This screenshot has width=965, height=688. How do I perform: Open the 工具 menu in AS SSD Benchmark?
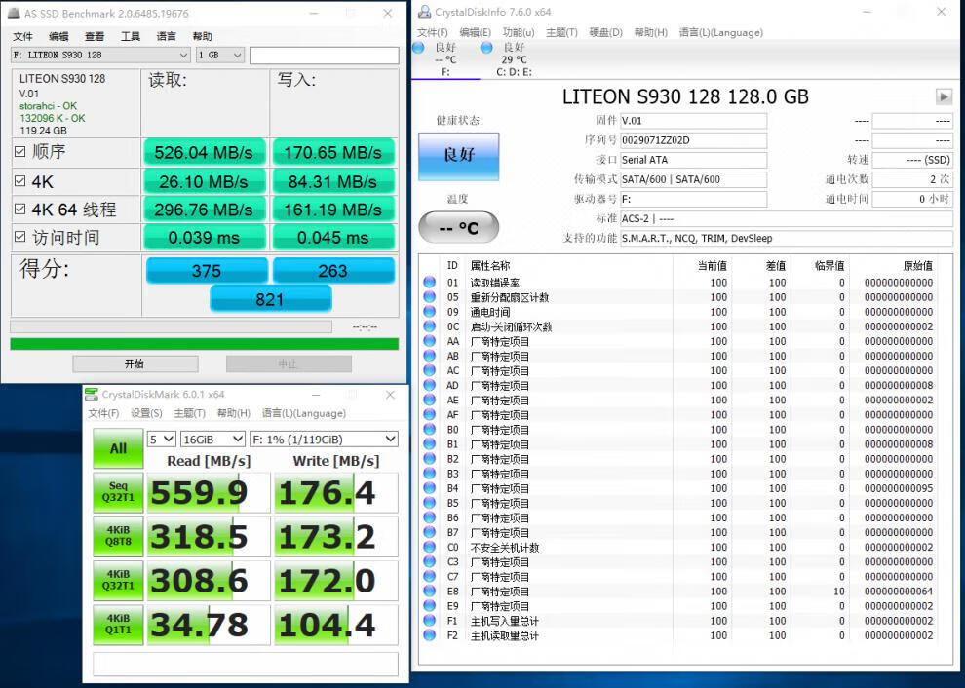(130, 36)
